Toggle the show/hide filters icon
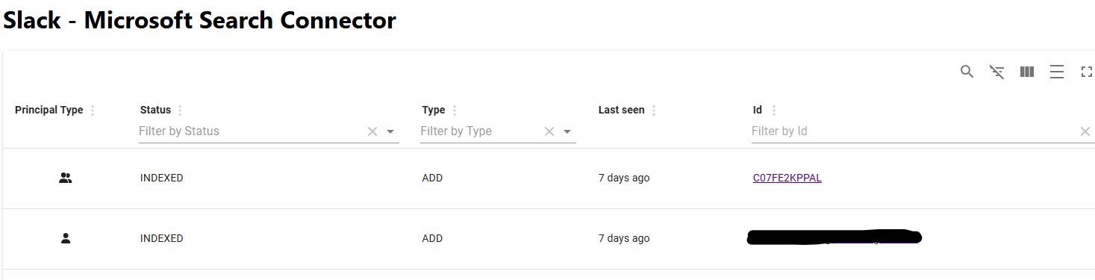Viewport: 1095px width, 280px height. coord(996,72)
